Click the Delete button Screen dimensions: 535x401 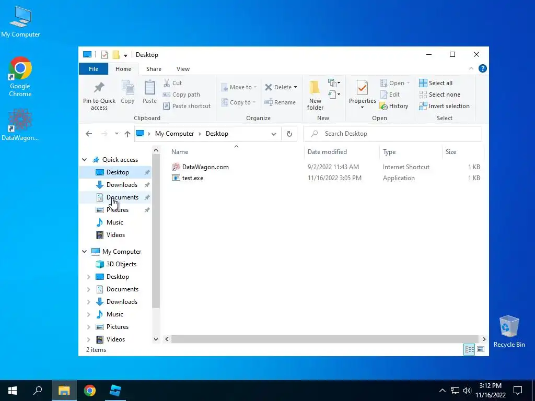click(278, 87)
